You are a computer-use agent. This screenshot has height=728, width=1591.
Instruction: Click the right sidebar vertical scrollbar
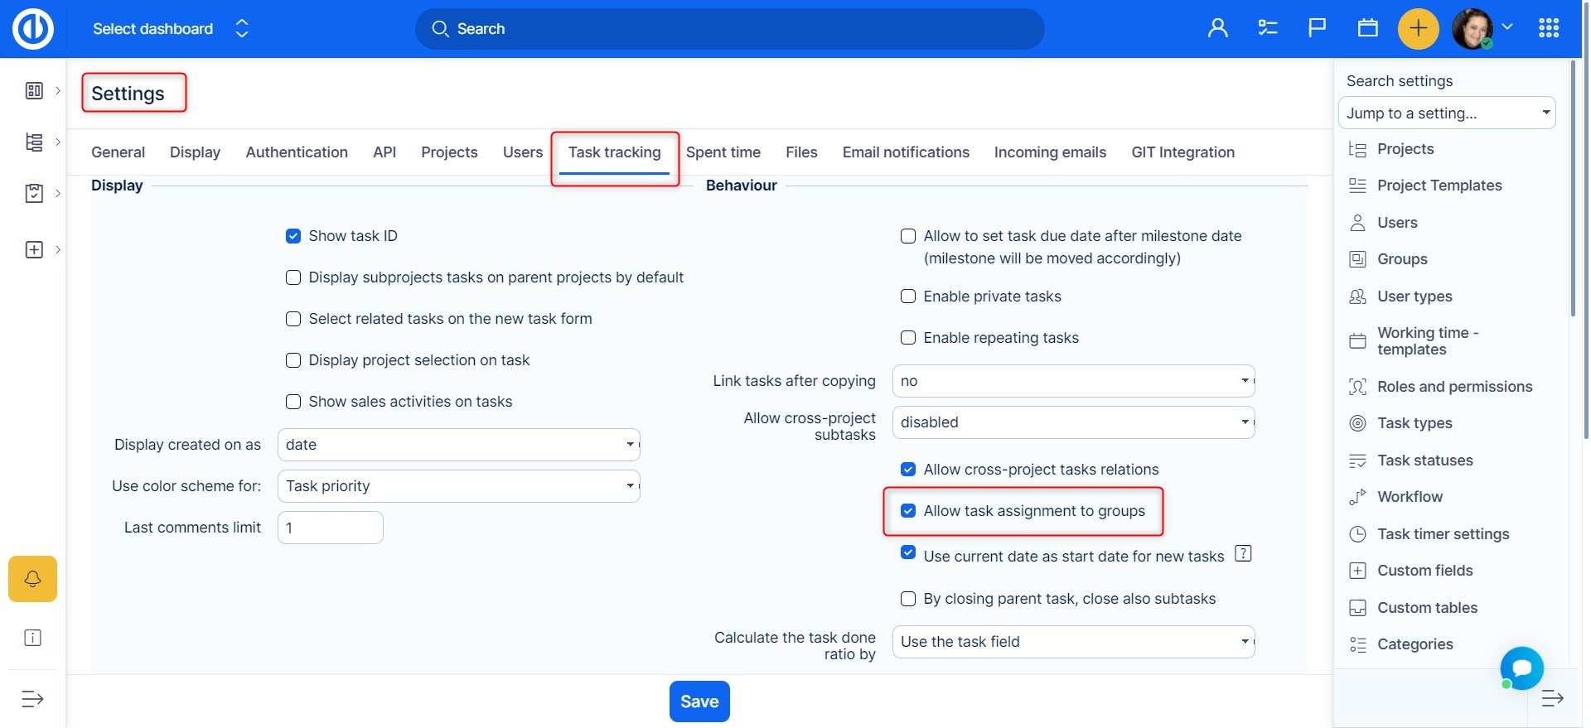click(x=1573, y=190)
